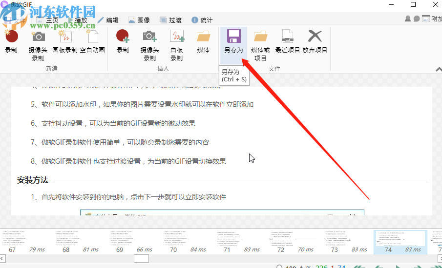Open 最近项目 recent projects
Viewport: 442px width, 268px height.
288,41
